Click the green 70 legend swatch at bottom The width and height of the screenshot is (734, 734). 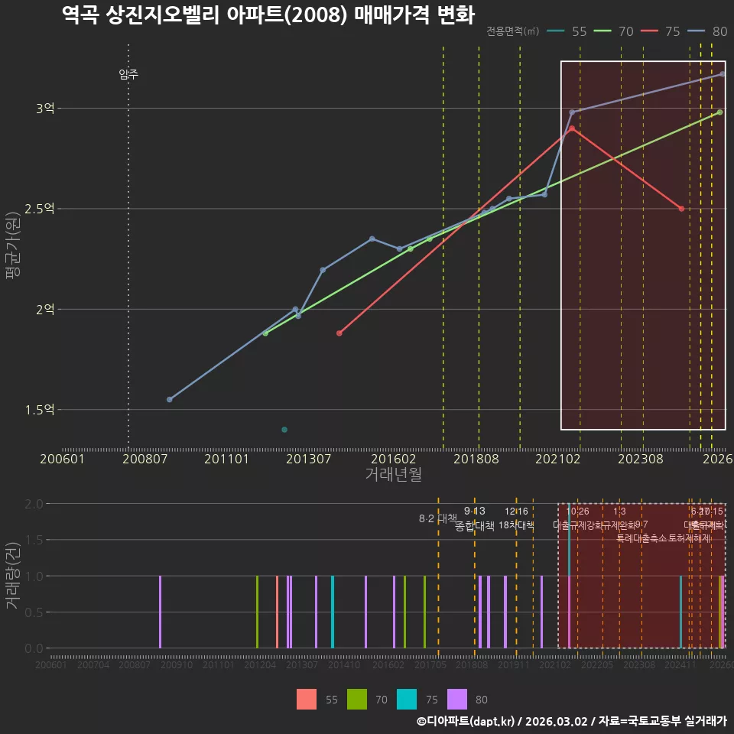[357, 699]
